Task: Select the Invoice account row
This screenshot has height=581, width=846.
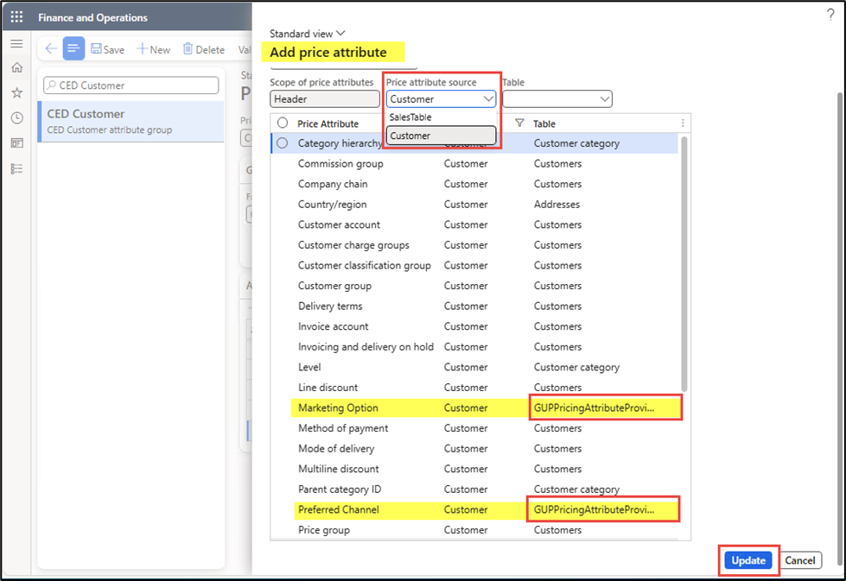Action: pos(474,326)
